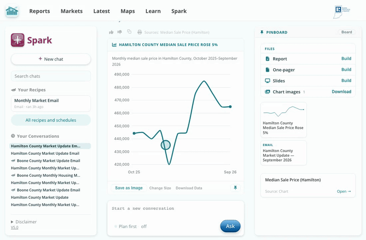Screen dimensions: 366x240
Task: Click Change Size under the chart
Action: (x=160, y=188)
